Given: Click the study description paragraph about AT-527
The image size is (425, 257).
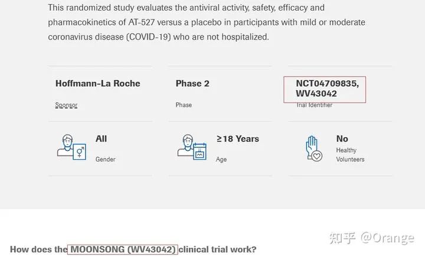Looking at the screenshot, I should [207, 22].
